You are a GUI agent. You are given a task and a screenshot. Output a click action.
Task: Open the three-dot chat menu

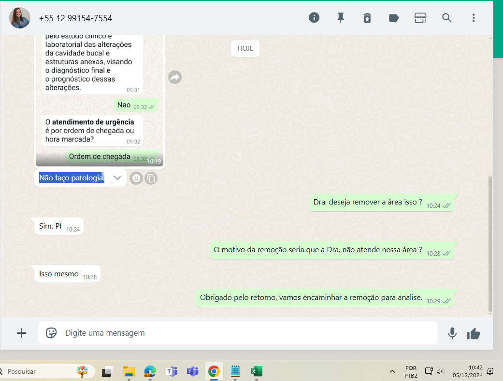(x=474, y=18)
